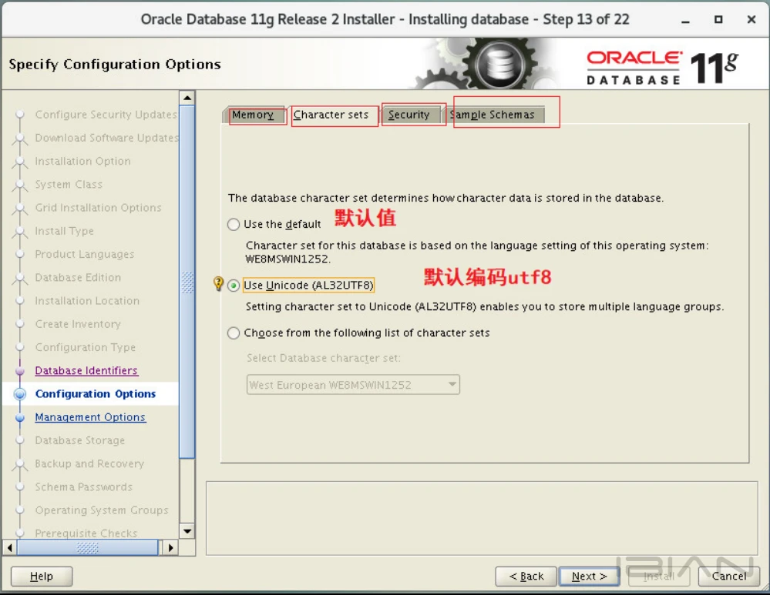Click the Backup and Recovery step text
The height and width of the screenshot is (595, 770).
[x=89, y=464]
